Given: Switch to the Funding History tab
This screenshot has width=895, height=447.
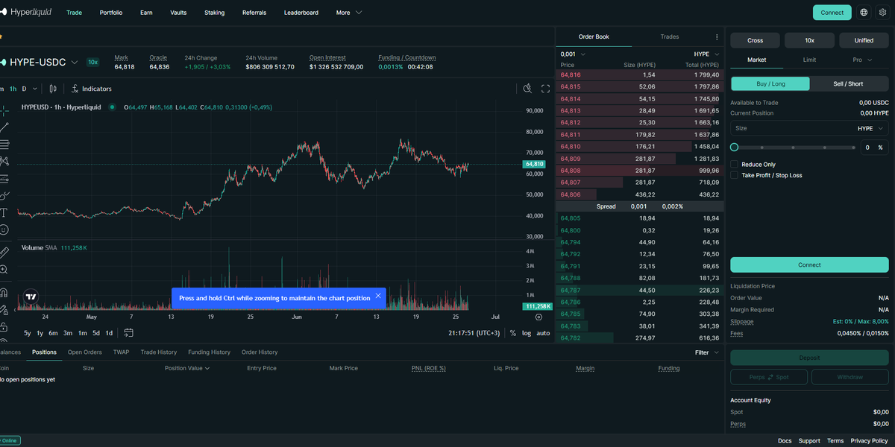Looking at the screenshot, I should coord(209,352).
